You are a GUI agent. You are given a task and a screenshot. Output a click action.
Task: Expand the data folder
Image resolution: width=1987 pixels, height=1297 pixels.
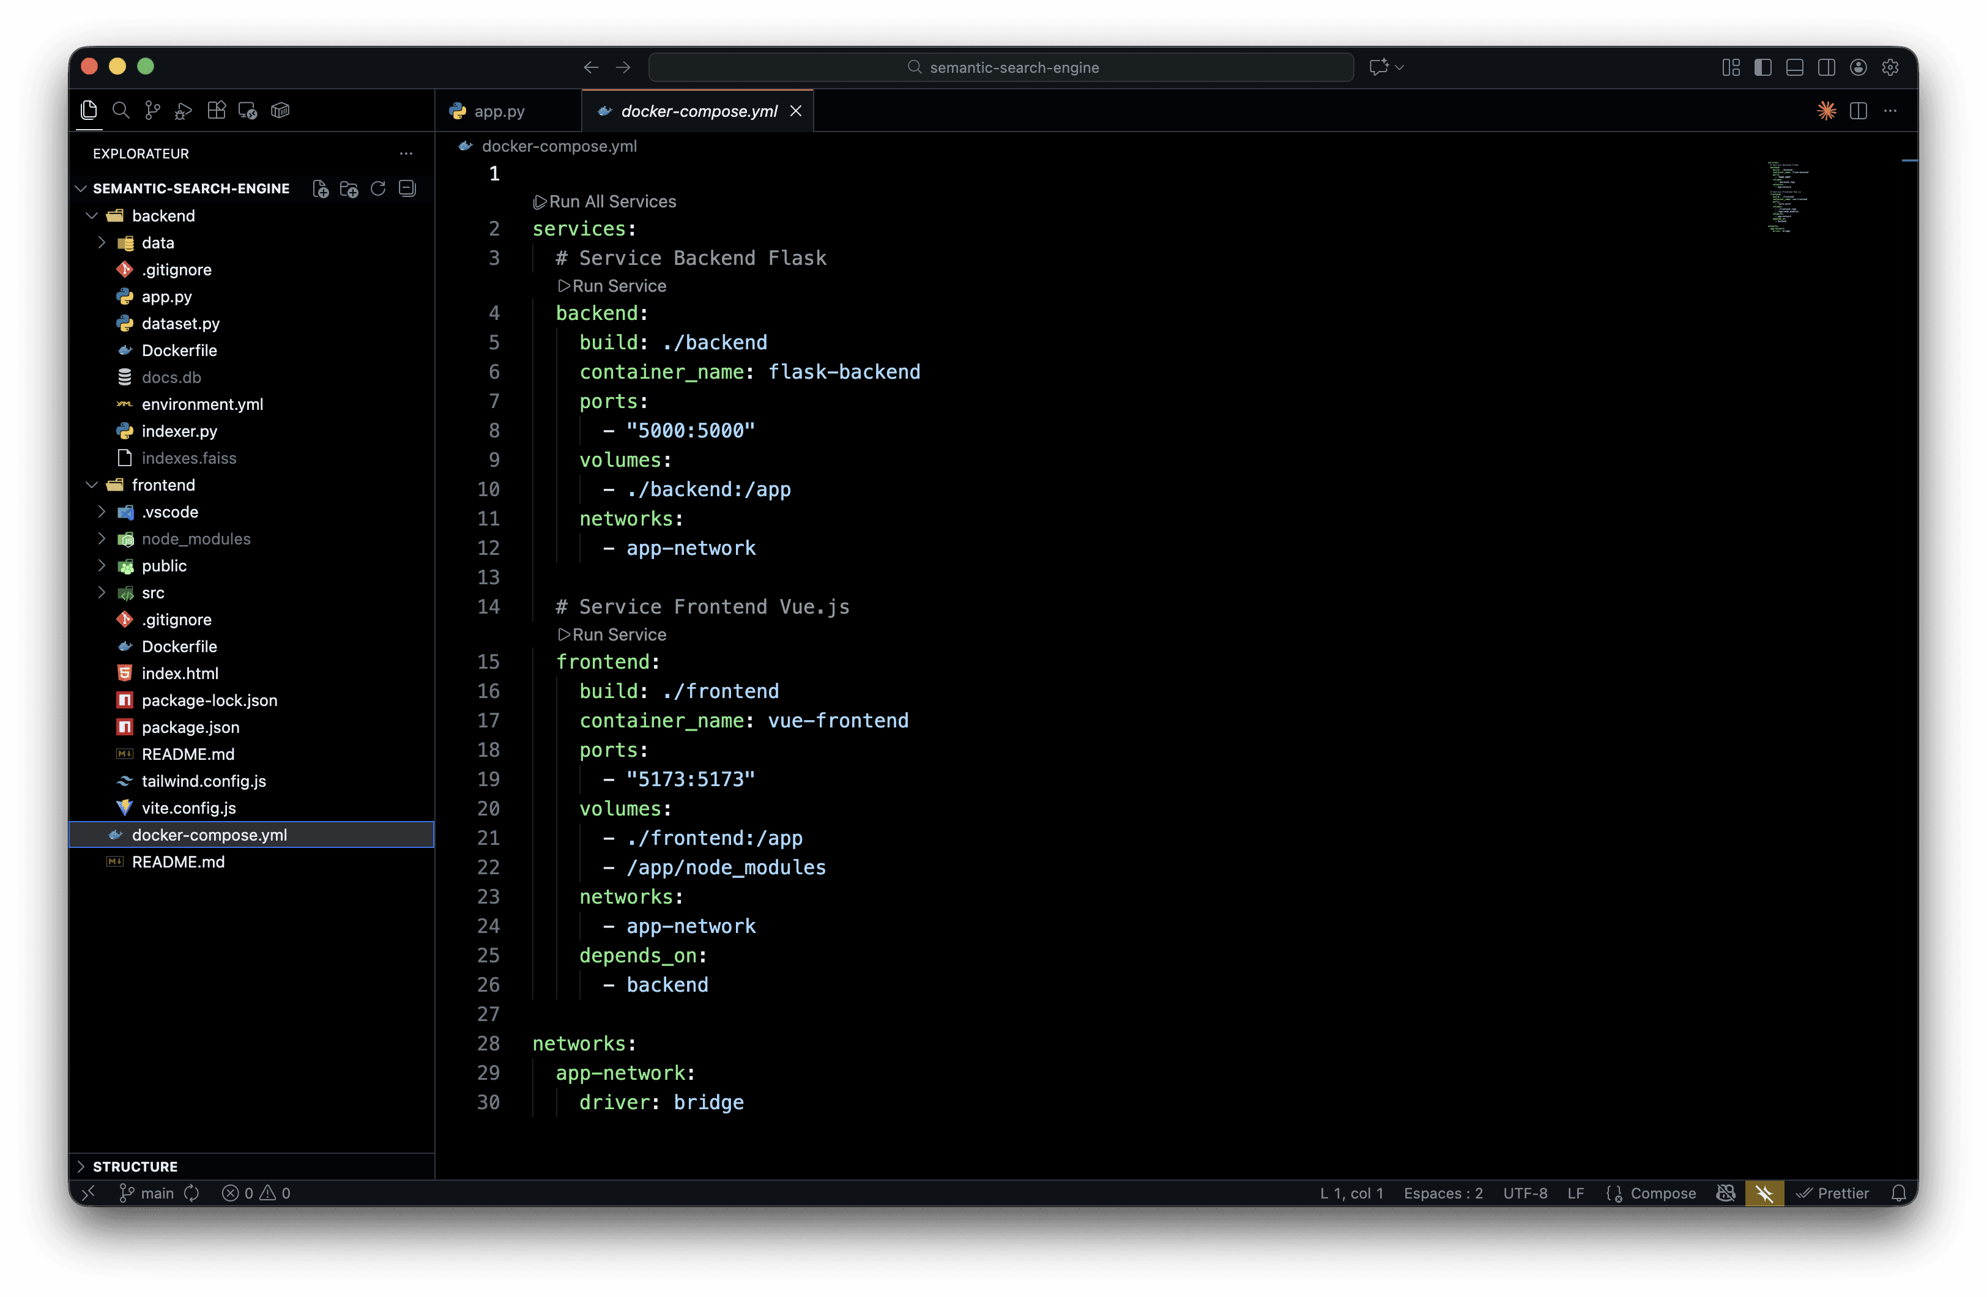click(x=157, y=243)
